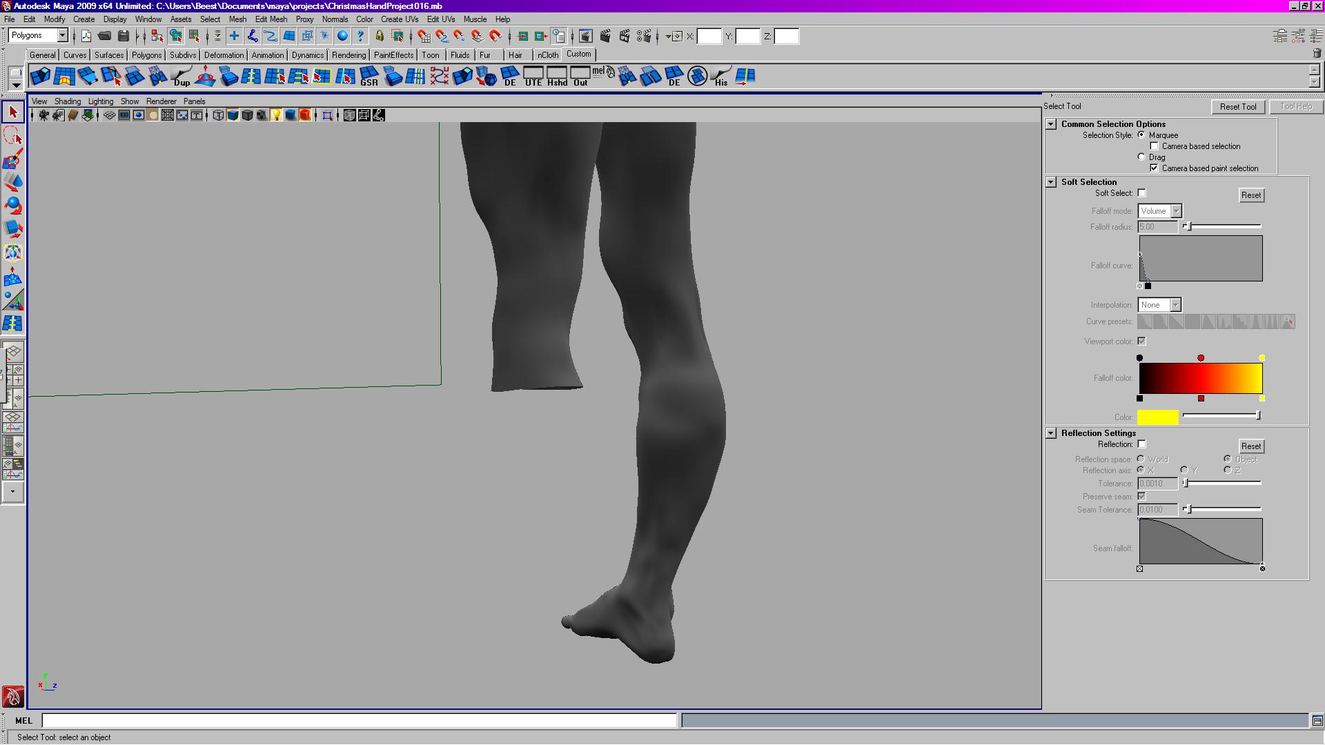1325x745 pixels.
Task: Click the Hshd shelf button
Action: click(557, 76)
